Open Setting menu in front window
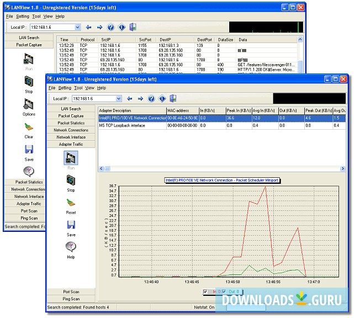The height and width of the screenshot is (318, 354). [65, 88]
